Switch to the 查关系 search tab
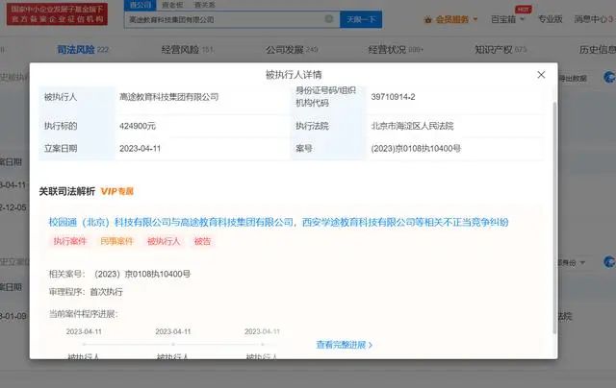Viewport: 616px width, 388px height. (205, 5)
